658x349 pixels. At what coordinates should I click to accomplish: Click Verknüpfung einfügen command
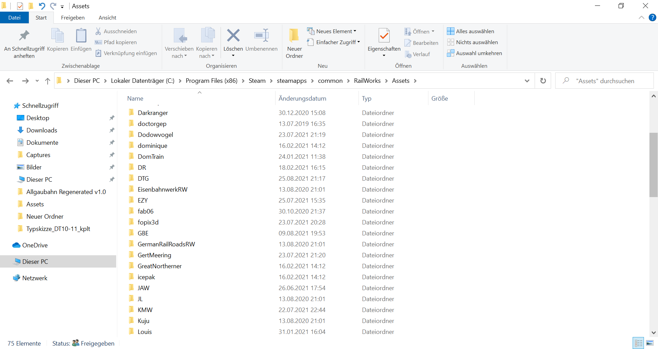point(126,53)
